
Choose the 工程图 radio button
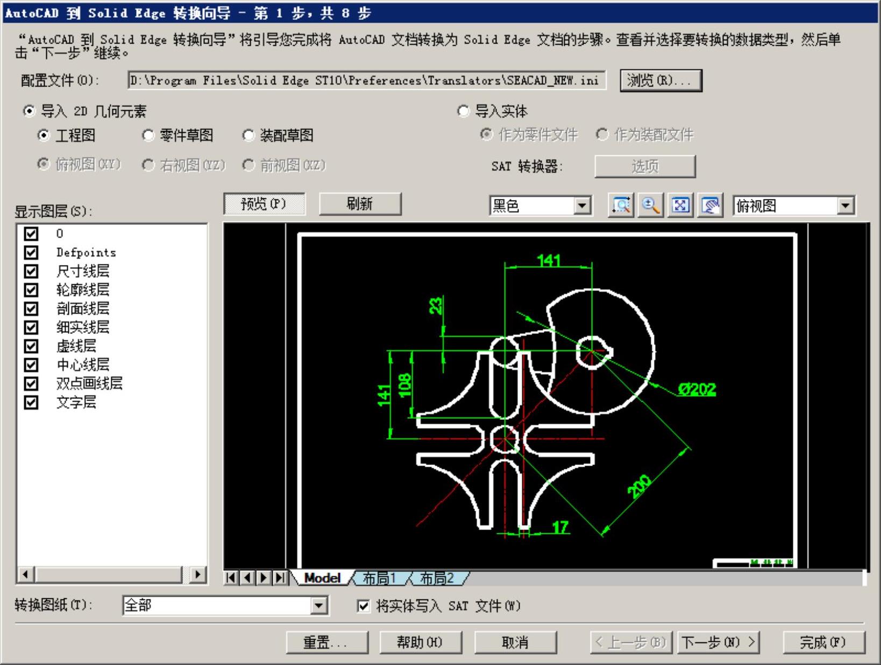(x=43, y=135)
